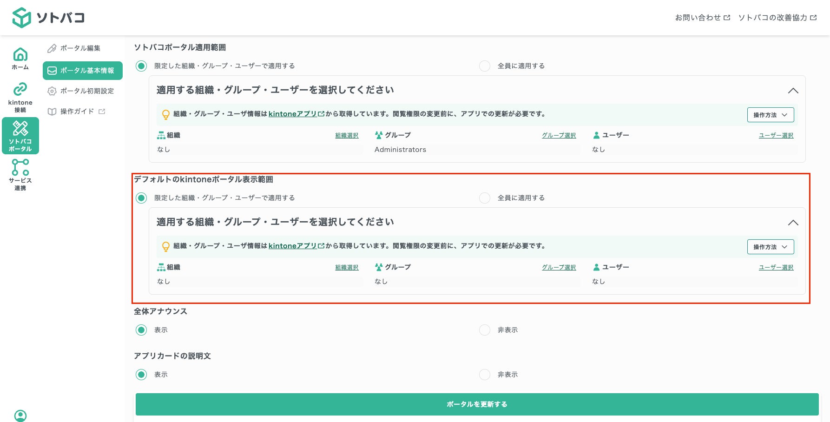Open 操作方法 dropdown in ポータル適用範囲 section
The image size is (830, 422).
(x=770, y=115)
